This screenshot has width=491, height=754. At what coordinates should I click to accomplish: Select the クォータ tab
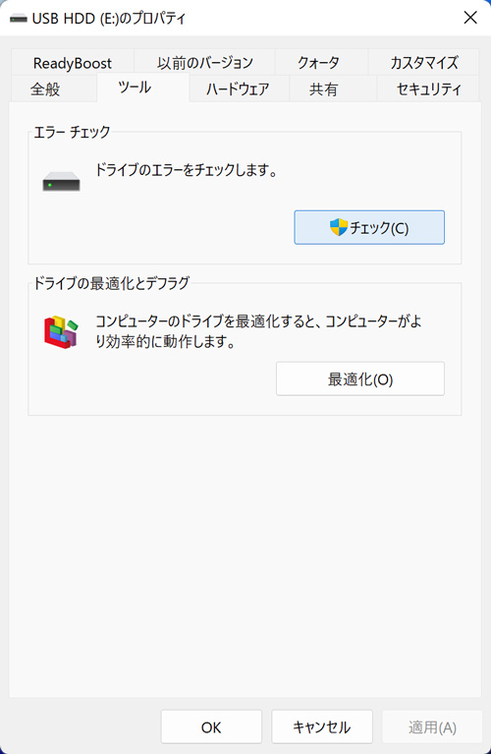click(x=318, y=63)
